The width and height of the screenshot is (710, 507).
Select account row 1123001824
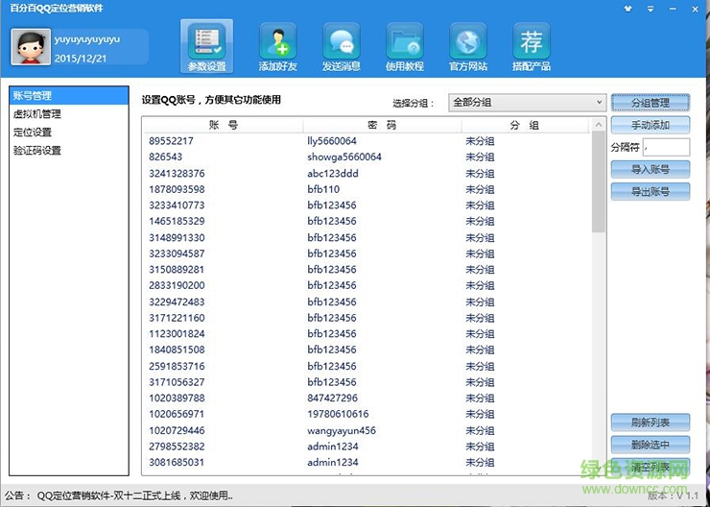point(367,334)
